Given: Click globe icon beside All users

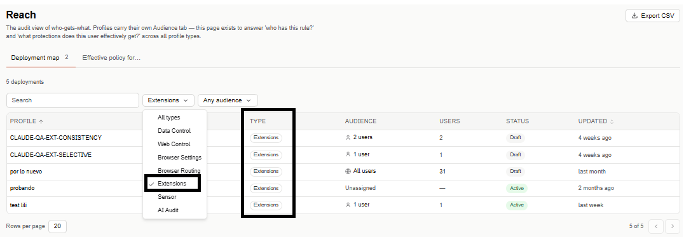Looking at the screenshot, I should point(348,171).
